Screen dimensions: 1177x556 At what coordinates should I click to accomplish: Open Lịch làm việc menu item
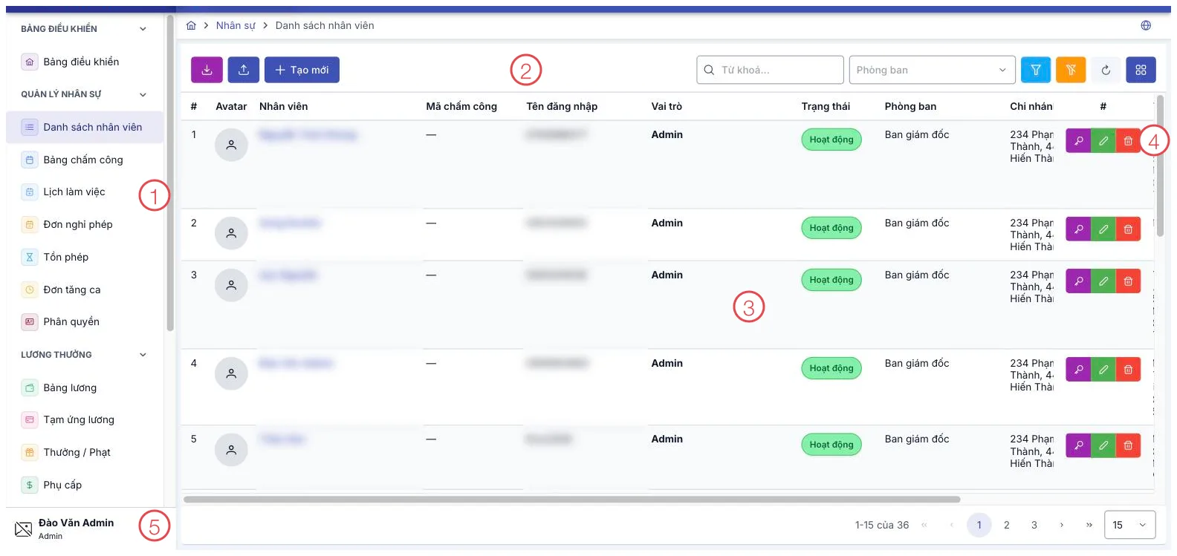point(85,192)
